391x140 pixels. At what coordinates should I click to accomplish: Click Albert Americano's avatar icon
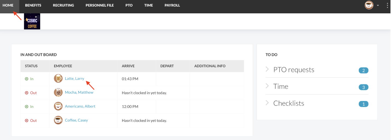click(x=58, y=106)
